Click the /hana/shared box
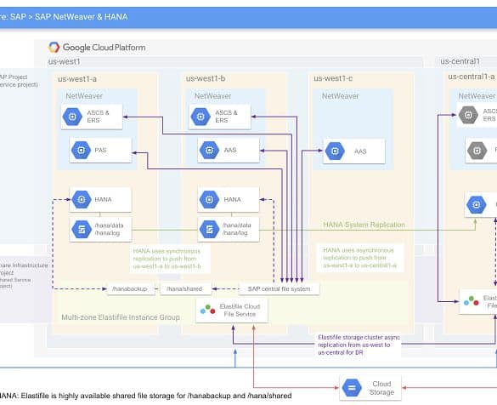Image resolution: width=497 pixels, height=405 pixels. 186,288
